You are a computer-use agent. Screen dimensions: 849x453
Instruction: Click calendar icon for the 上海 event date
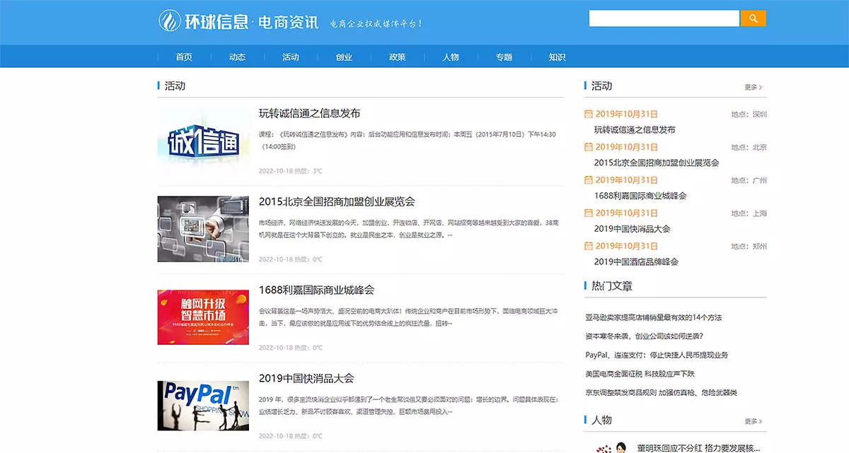588,213
